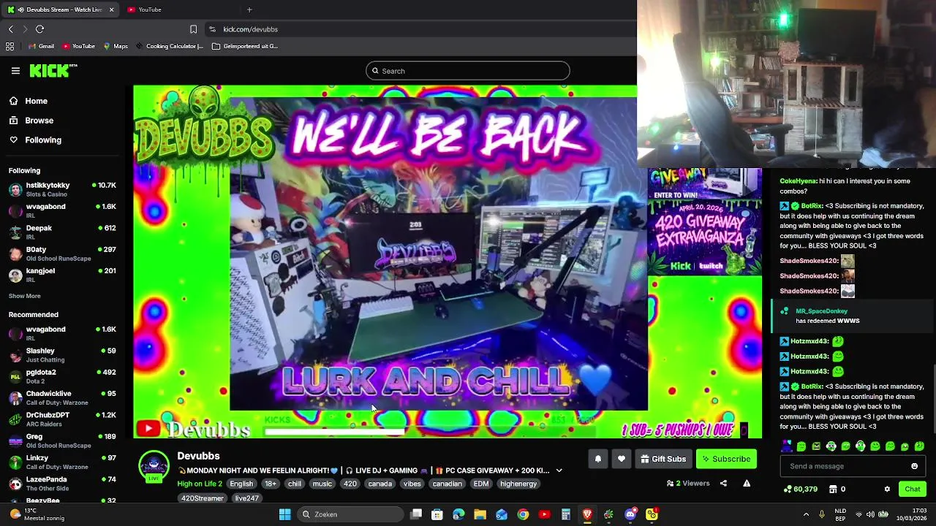Image resolution: width=936 pixels, height=526 pixels.
Task: Open recommended channel Linkzy
Action: tap(62, 462)
